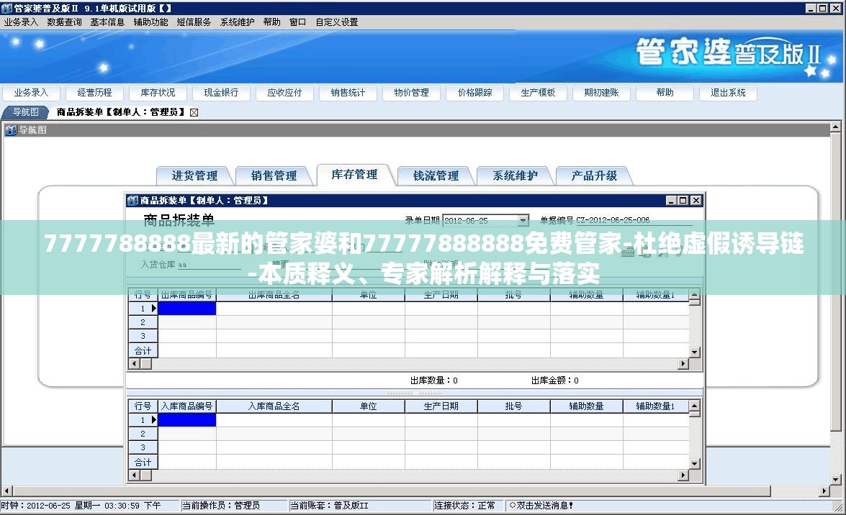Click the 入库 table horizontal scroll left arrow
Viewport: 846px width, 515px height.
(135, 475)
